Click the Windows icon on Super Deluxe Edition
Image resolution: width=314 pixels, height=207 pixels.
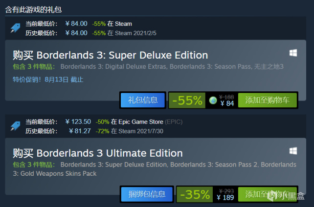293,53
